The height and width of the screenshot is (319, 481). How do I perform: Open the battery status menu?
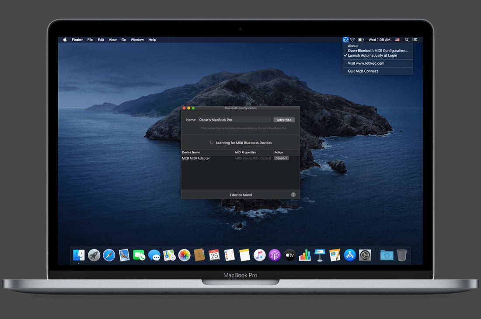362,40
